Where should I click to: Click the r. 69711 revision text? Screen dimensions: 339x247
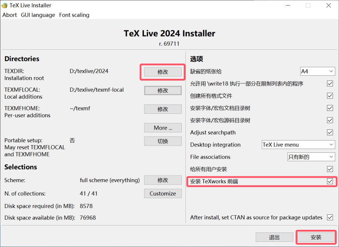coord(169,44)
